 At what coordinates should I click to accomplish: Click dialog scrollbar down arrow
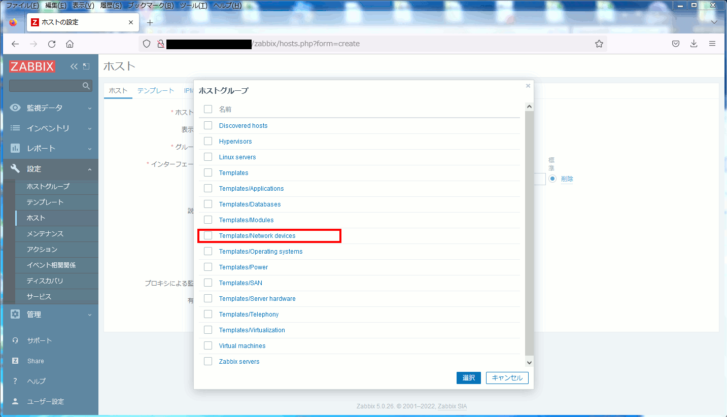pos(530,362)
